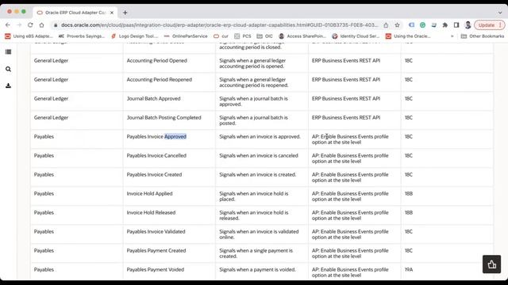Click 'Signals when a payment is voided' text
This screenshot has width=508, height=285.
(257, 269)
